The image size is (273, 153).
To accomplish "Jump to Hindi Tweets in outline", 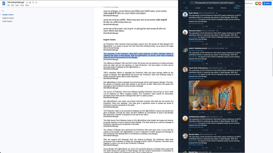I will click(x=7, y=21).
